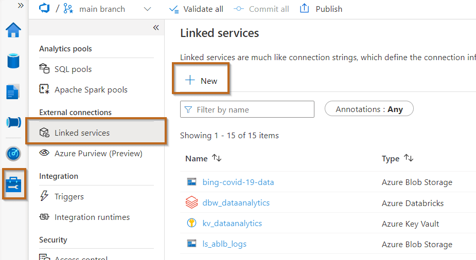Expand the left navigation rail
This screenshot has width=476, height=260.
pyautogui.click(x=21, y=6)
